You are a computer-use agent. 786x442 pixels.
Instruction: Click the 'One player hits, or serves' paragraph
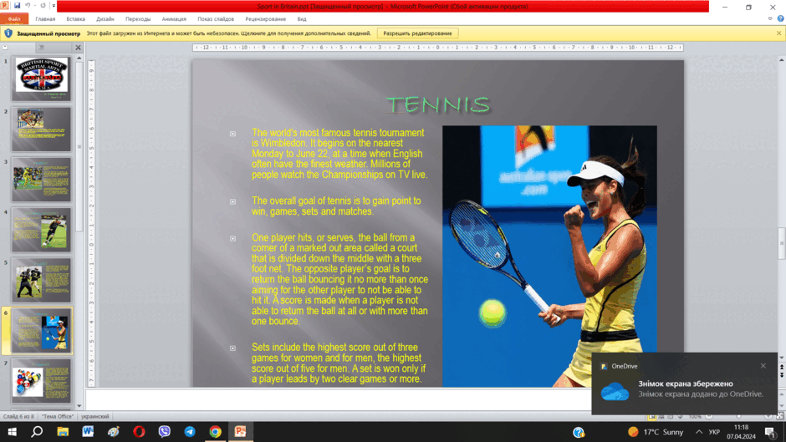[x=339, y=279]
